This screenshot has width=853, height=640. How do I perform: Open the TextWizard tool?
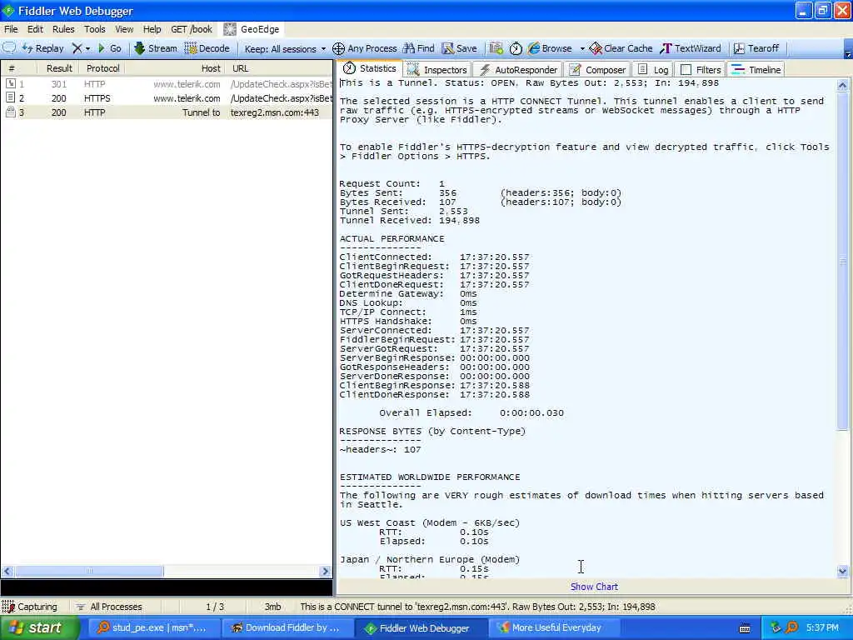click(x=691, y=48)
